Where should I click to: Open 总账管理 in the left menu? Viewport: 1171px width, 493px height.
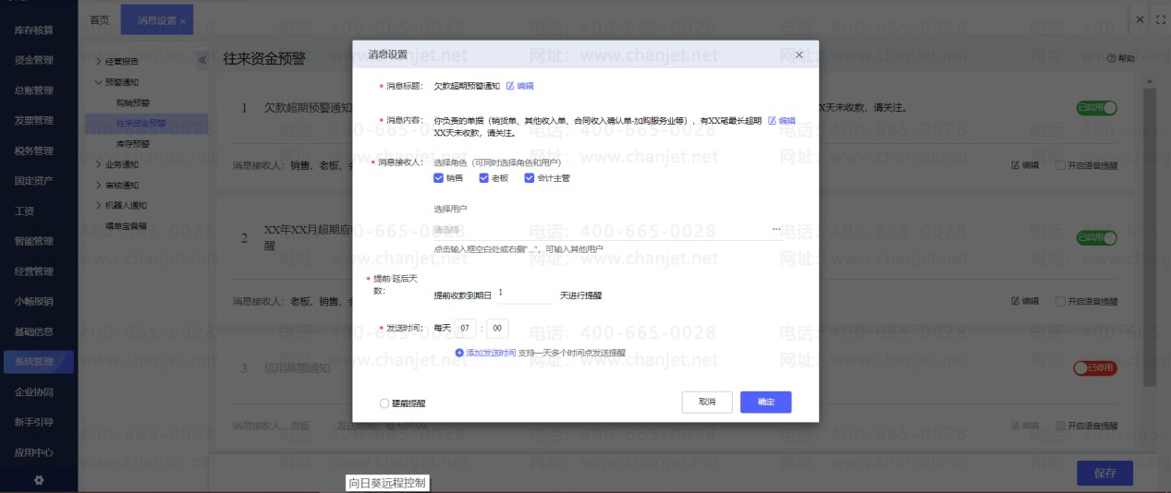tap(33, 90)
